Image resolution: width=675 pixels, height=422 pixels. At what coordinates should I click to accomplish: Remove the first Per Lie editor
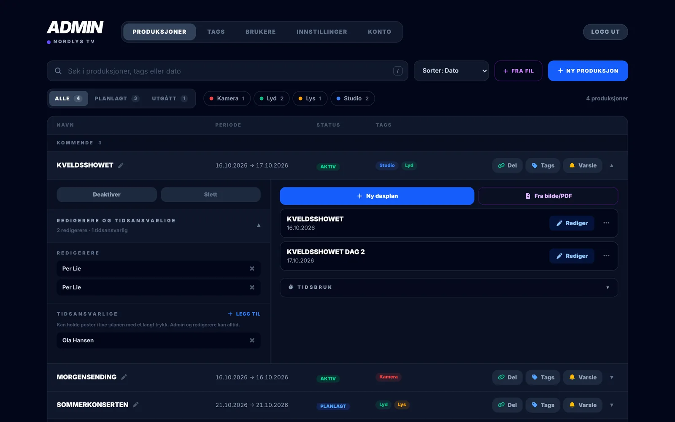(252, 268)
